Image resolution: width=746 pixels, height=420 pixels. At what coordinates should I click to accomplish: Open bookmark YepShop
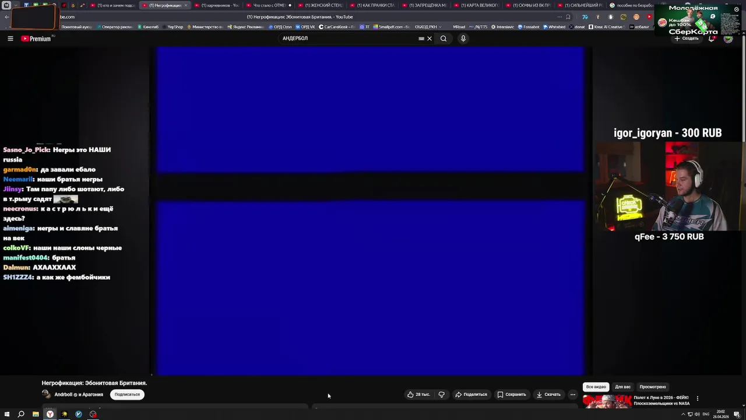[x=173, y=27]
